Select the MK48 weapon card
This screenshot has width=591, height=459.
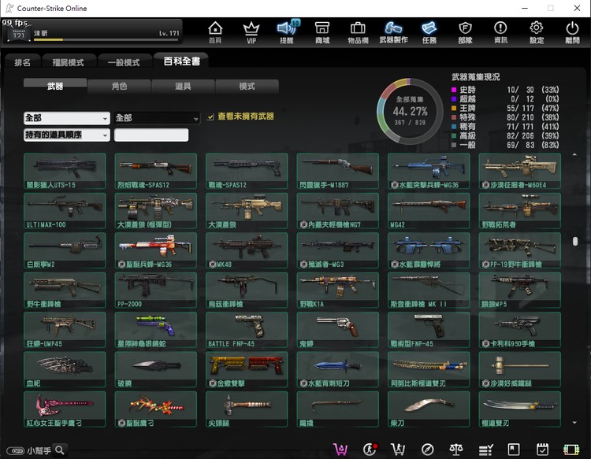tap(247, 250)
